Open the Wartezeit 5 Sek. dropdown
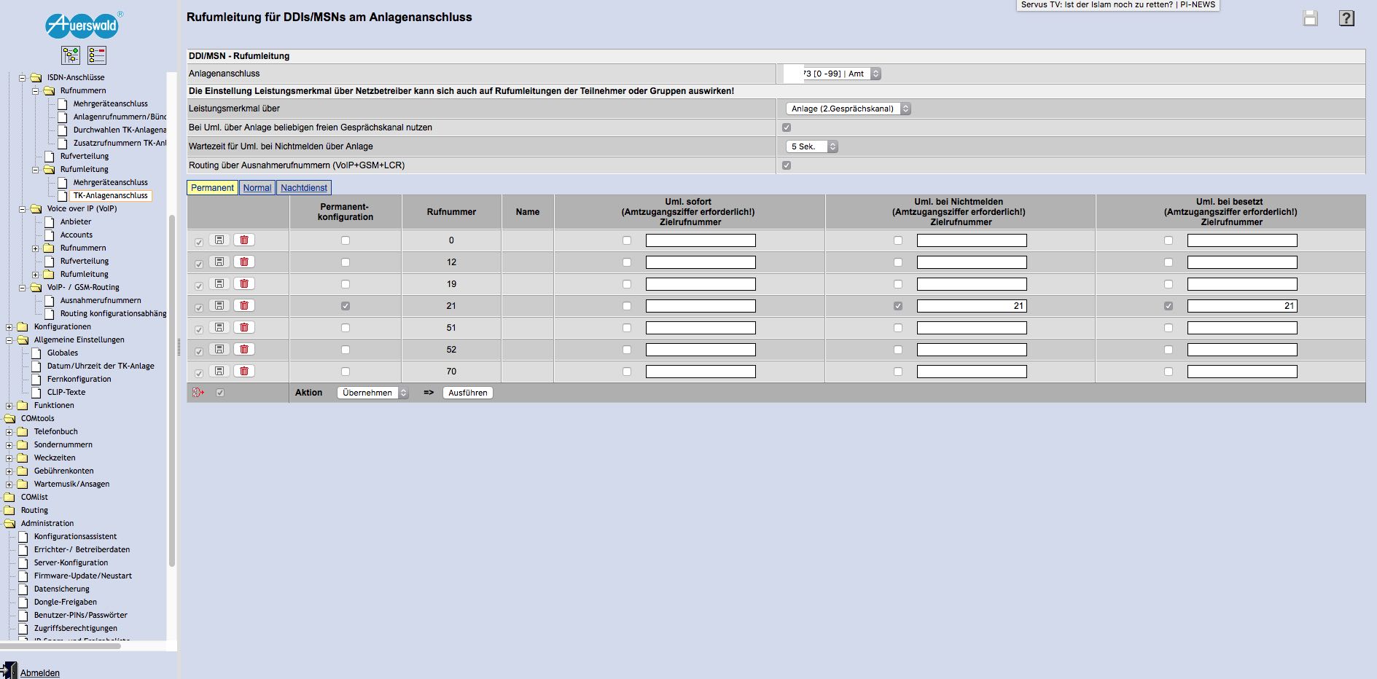Viewport: 1377px width, 679px height. [812, 146]
